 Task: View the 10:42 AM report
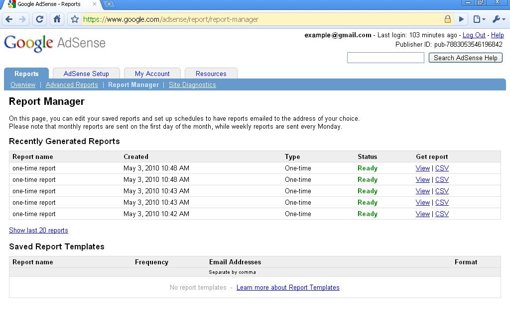(x=422, y=214)
